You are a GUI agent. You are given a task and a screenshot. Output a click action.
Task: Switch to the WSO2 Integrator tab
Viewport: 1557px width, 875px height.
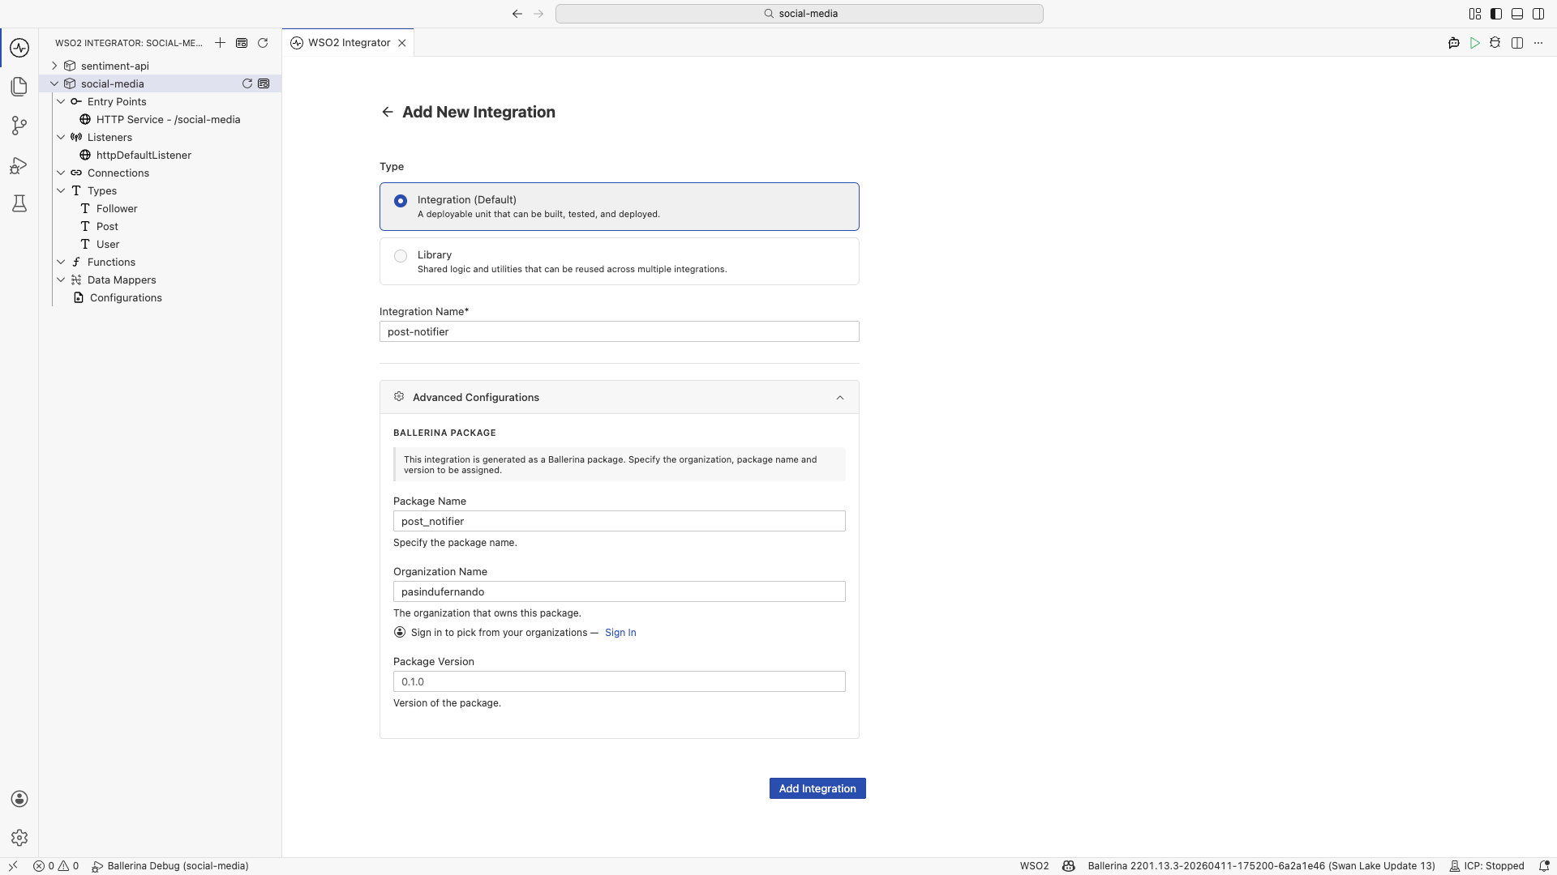[x=349, y=43]
